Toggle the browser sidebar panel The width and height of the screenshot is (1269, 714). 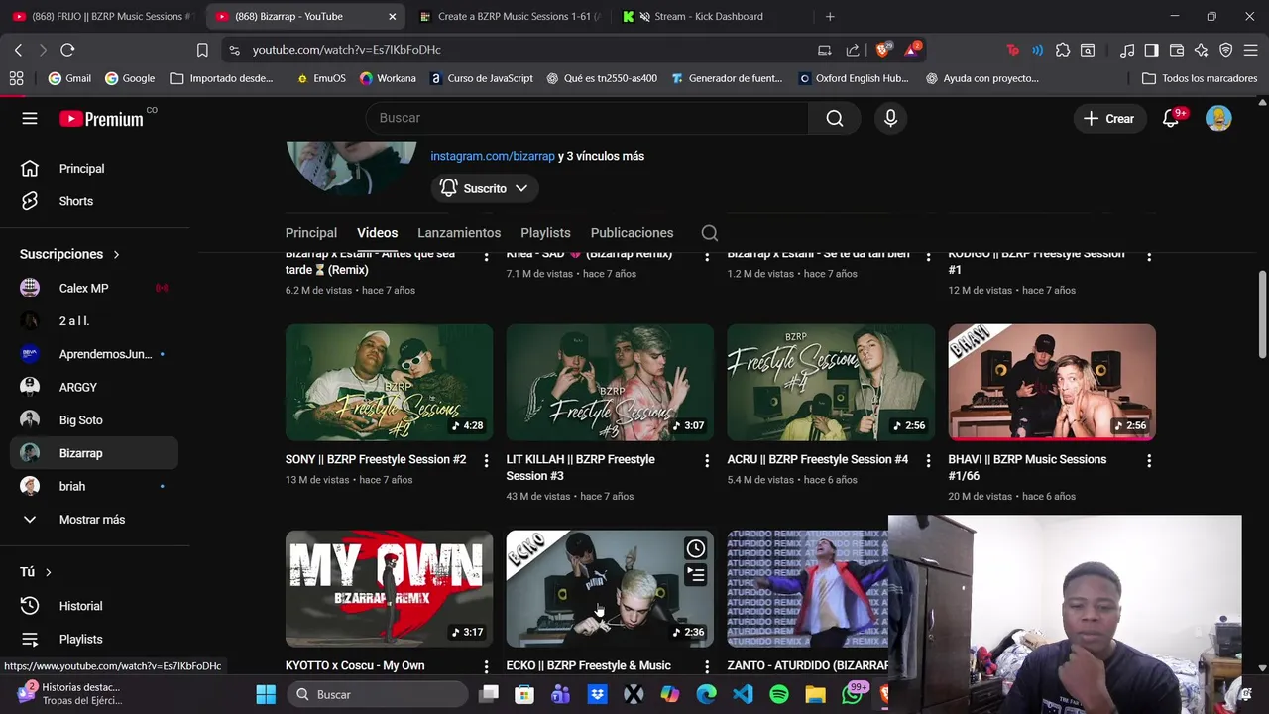1151,50
